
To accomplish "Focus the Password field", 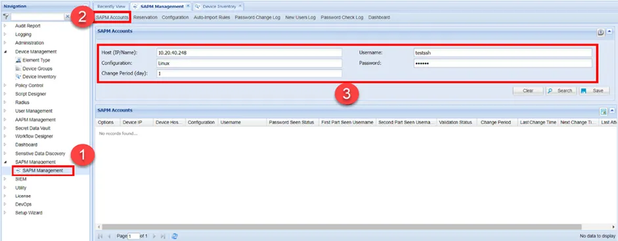I will point(503,63).
